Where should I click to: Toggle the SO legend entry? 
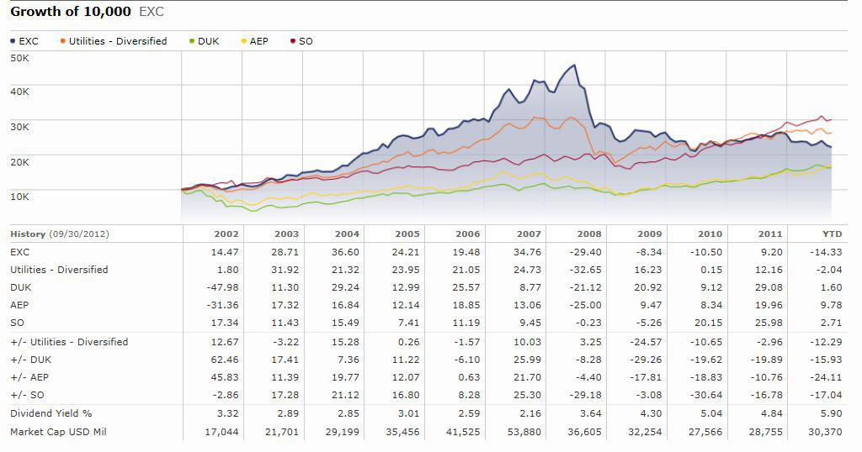click(x=301, y=41)
